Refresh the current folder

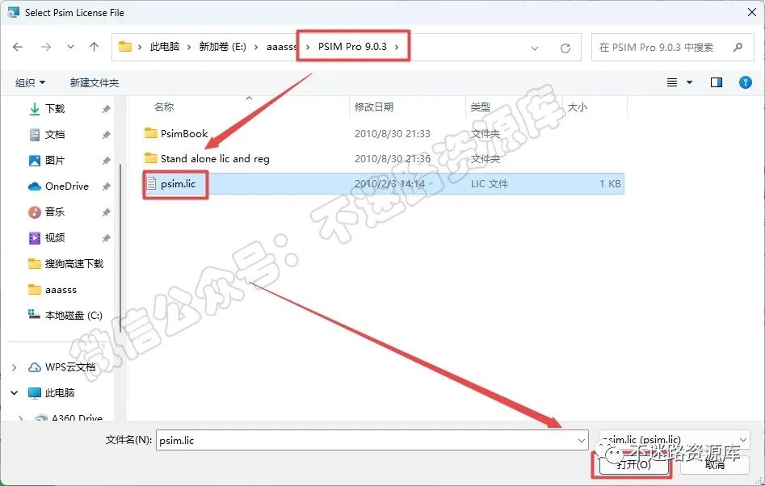[565, 48]
